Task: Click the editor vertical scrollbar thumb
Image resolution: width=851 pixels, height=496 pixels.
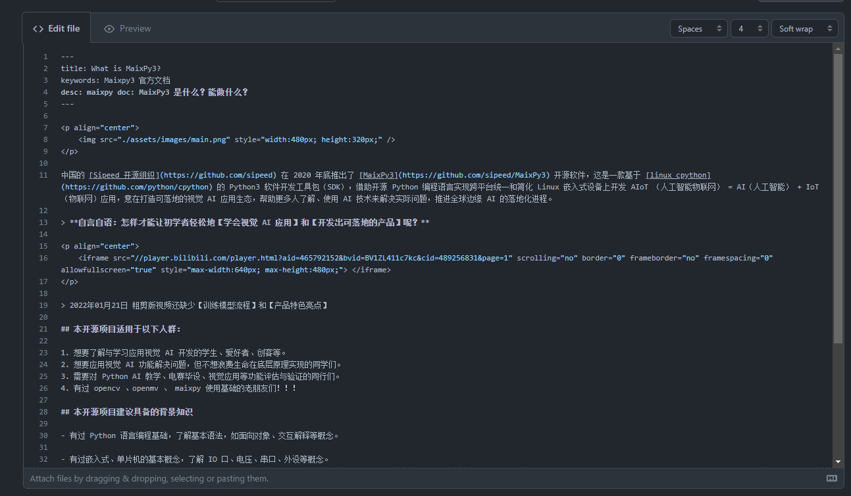Action: point(838,199)
